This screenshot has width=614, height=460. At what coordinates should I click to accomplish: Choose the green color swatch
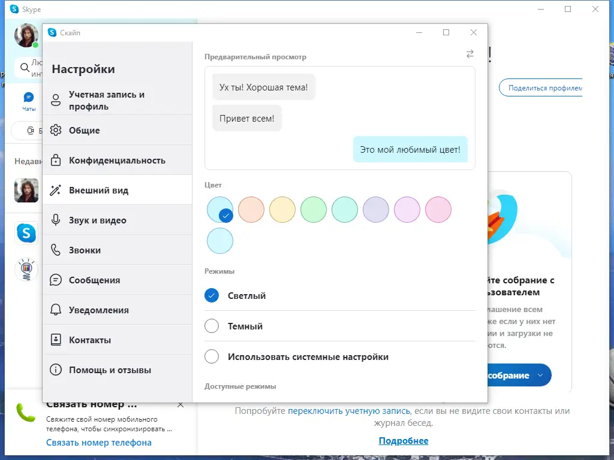[x=313, y=210]
